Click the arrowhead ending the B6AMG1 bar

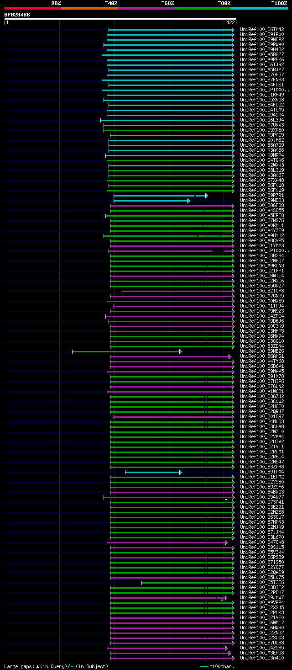(x=230, y=356)
